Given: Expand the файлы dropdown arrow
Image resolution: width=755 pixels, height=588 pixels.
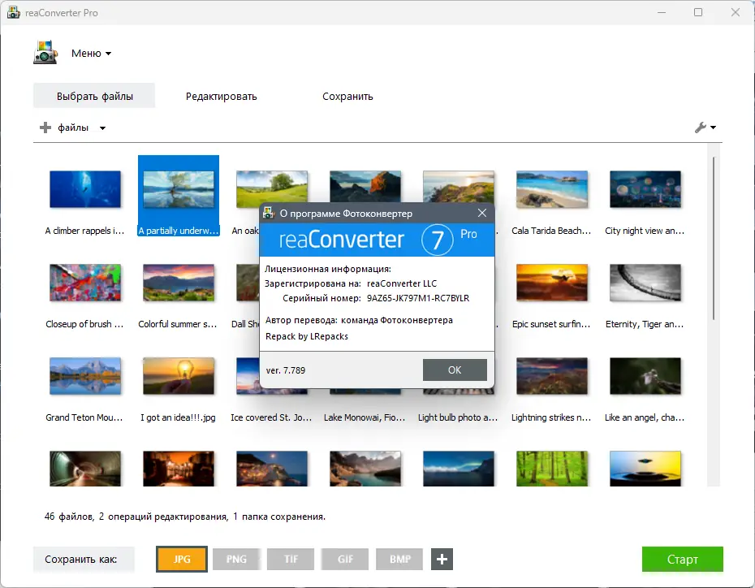Looking at the screenshot, I should point(102,128).
